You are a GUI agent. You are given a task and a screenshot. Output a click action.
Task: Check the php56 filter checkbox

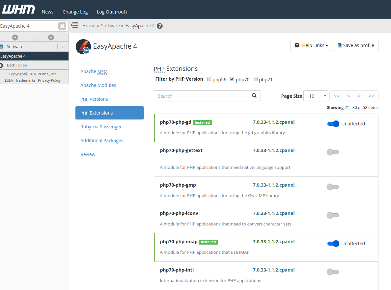coord(209,79)
